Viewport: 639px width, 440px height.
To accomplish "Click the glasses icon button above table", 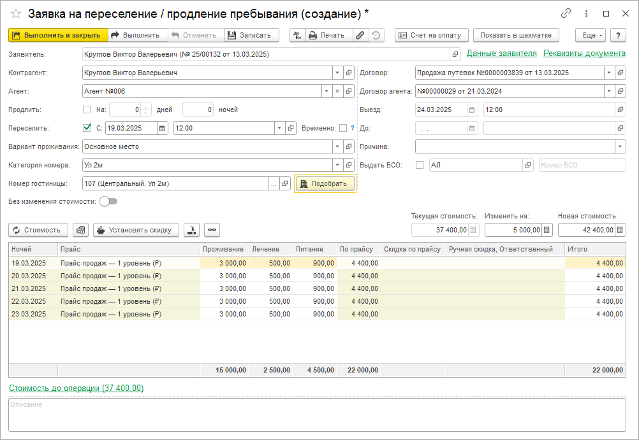I will click(x=212, y=230).
